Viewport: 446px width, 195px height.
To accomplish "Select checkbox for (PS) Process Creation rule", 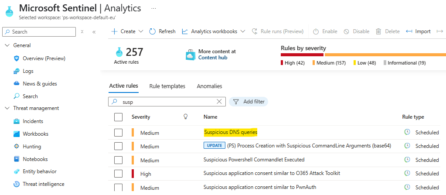I will 118,146.
